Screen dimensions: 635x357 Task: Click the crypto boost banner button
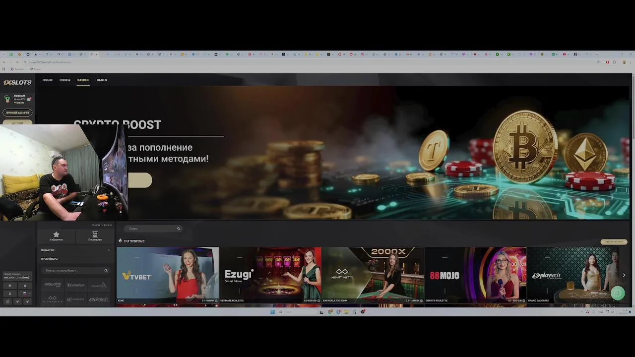pyautogui.click(x=140, y=180)
